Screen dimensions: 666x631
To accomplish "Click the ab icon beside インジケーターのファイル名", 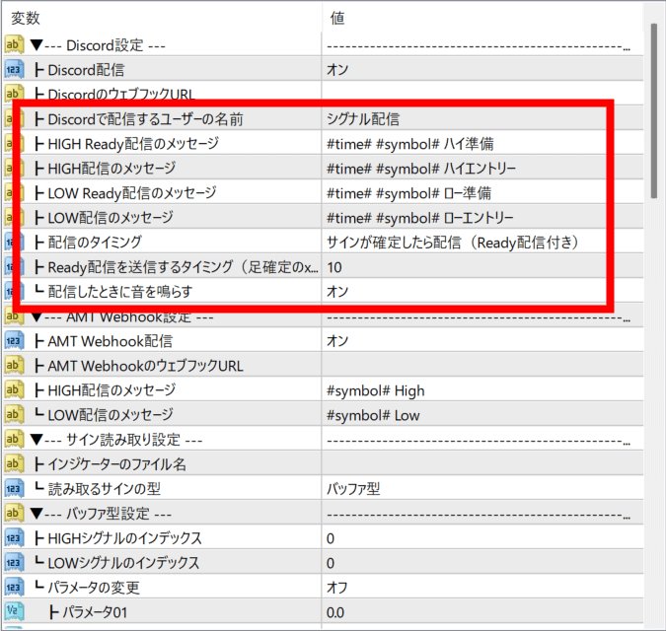I will pyautogui.click(x=14, y=463).
